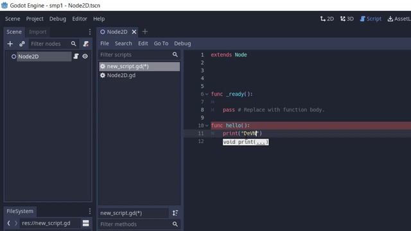Click the search icon in Filter nodes
This screenshot has height=231, width=411.
[73, 44]
